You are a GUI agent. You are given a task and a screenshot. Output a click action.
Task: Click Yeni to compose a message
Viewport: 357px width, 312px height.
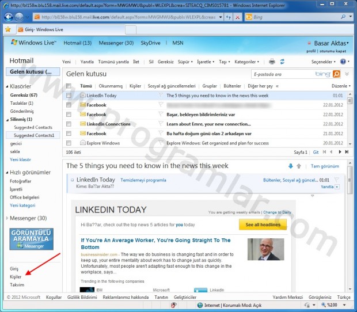[x=66, y=62]
